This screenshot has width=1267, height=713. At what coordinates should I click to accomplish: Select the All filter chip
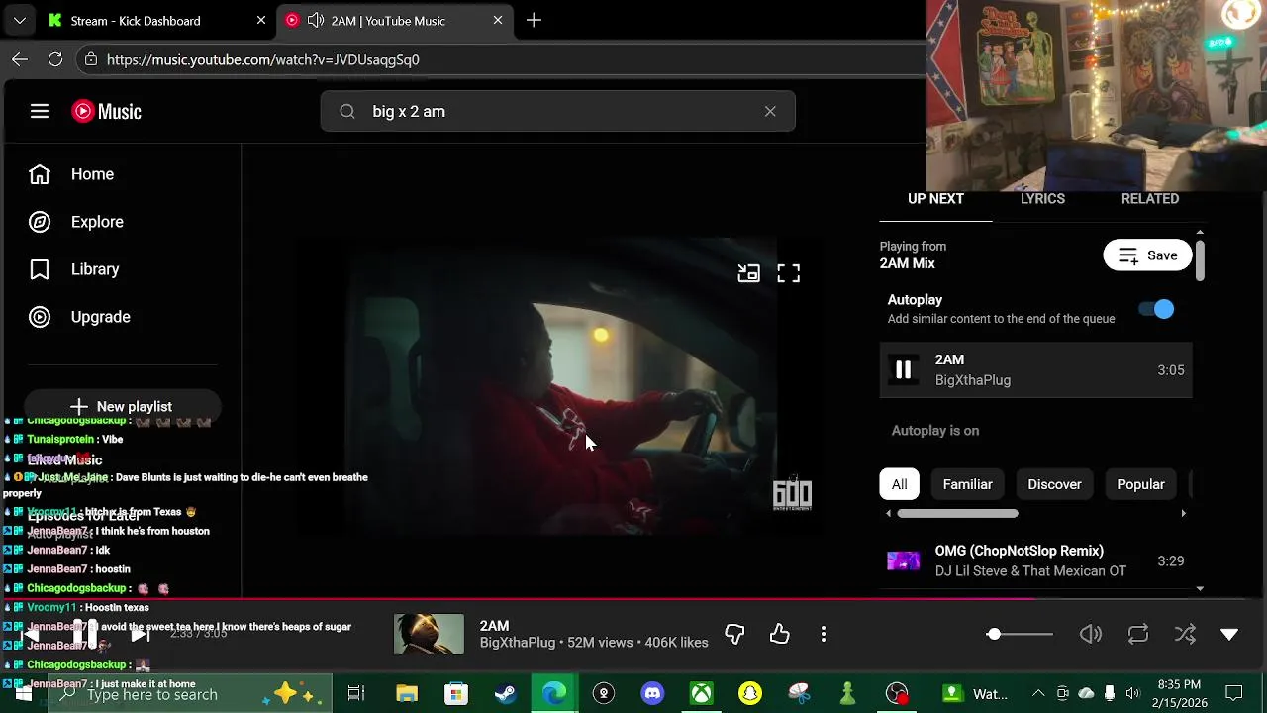[899, 484]
